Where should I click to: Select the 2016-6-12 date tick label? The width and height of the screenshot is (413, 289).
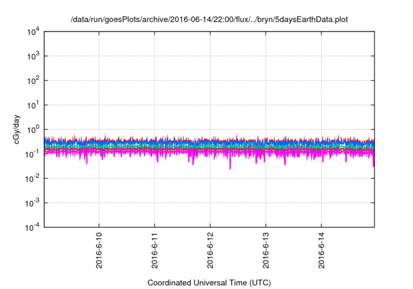[x=210, y=250]
